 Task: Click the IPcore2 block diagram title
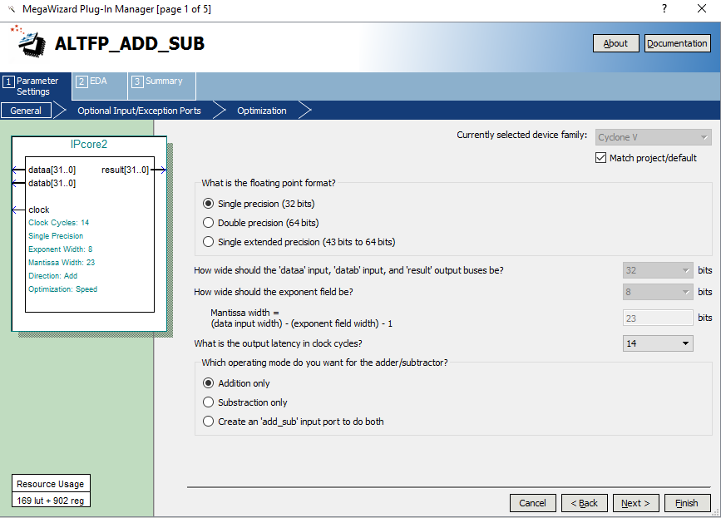[89, 145]
